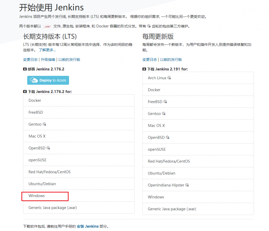Click the 每周更新版 heading
The image size is (269, 231).
point(158,37)
